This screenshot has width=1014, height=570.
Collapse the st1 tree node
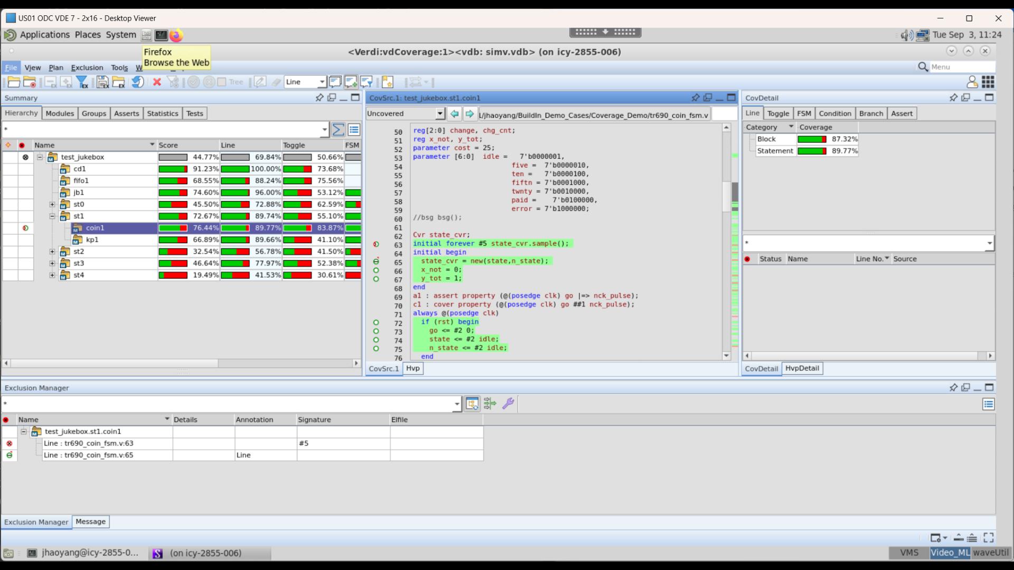(x=52, y=216)
